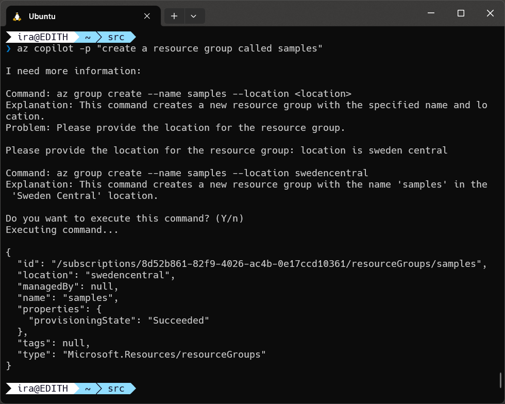Click the reply "location is sweden central"
This screenshot has width=505, height=404.
coord(374,150)
